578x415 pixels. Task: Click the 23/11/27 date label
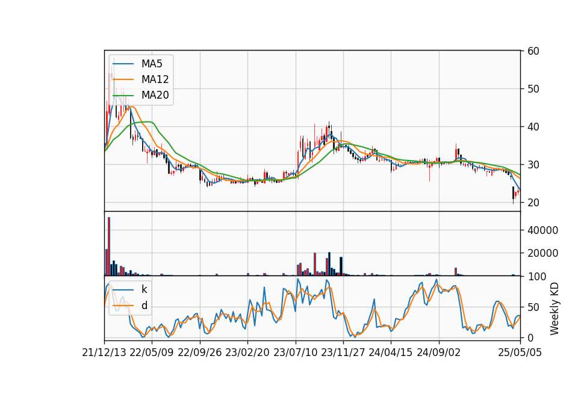pyautogui.click(x=343, y=352)
